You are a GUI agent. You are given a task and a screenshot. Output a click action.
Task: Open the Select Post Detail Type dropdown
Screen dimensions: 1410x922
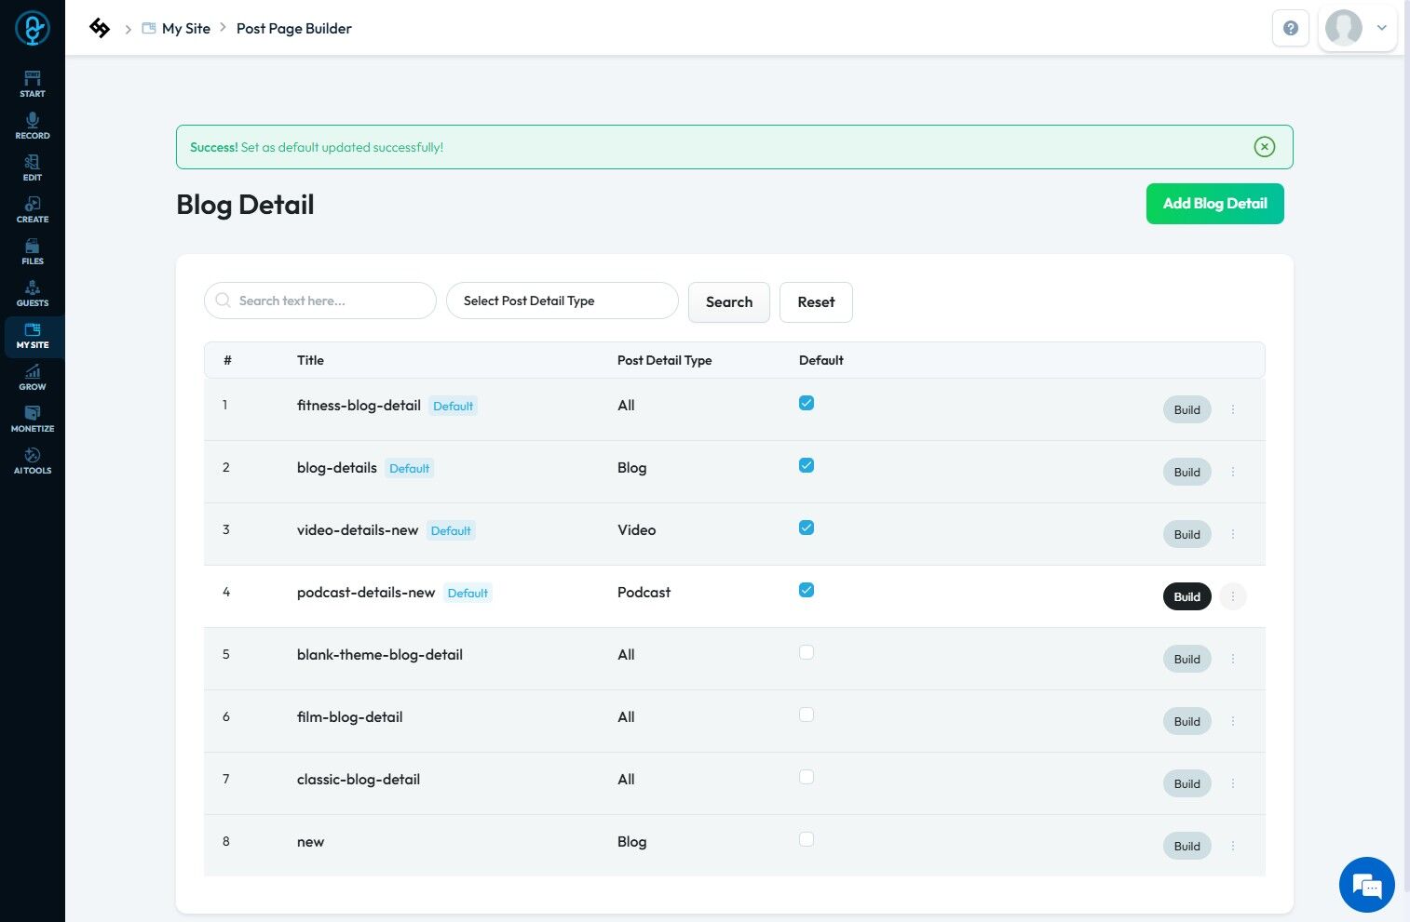[562, 301]
